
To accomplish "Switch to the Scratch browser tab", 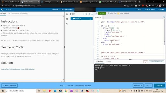I will 69,2.
